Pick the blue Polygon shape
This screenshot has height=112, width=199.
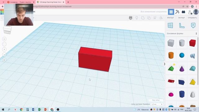point(182,94)
